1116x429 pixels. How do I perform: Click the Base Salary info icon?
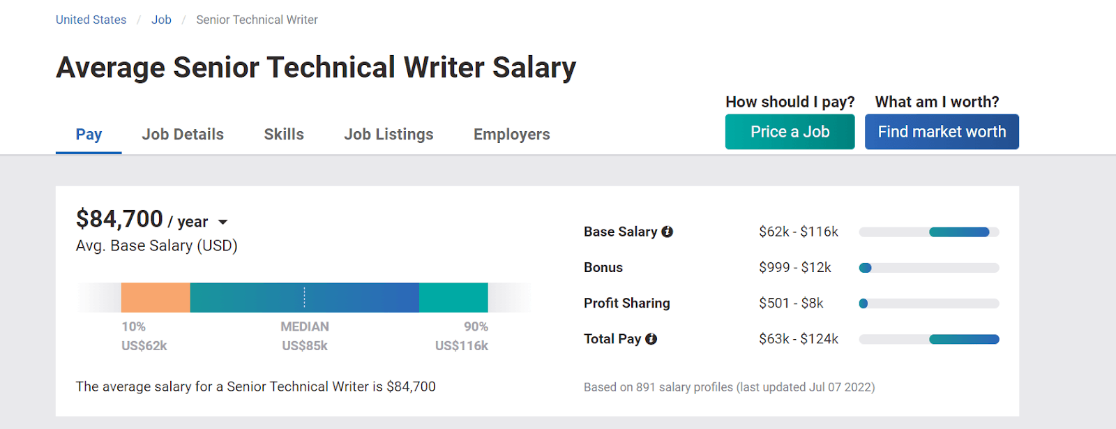coord(668,232)
